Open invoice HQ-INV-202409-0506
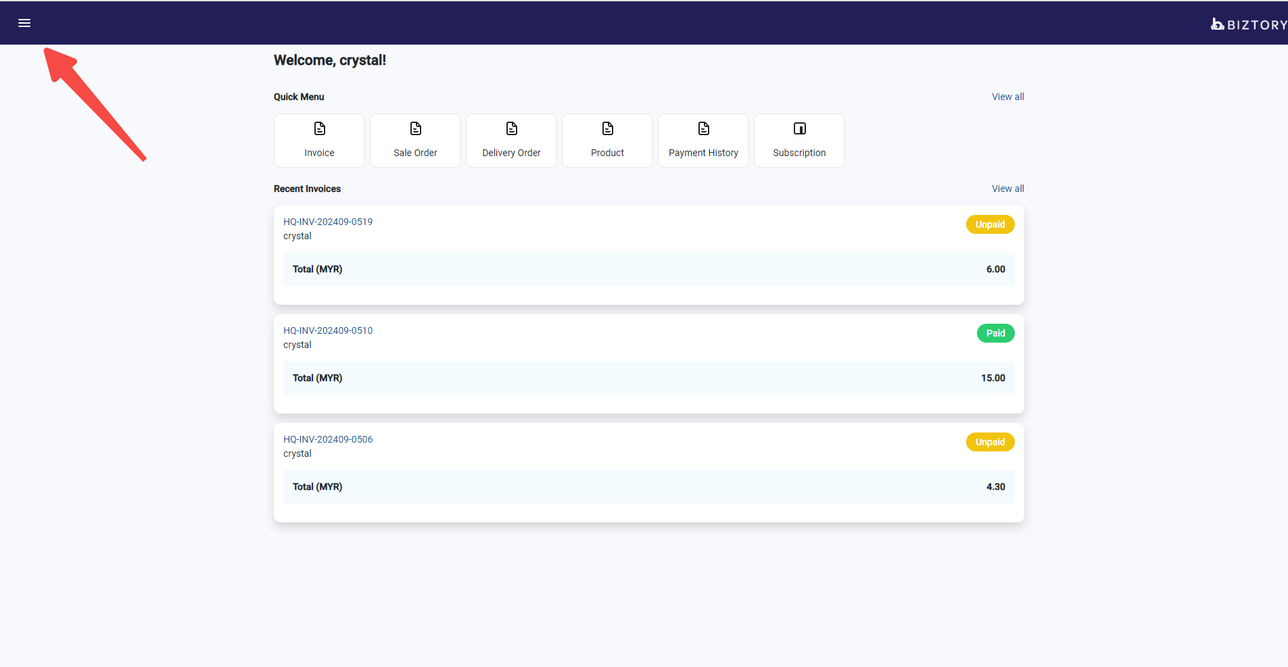This screenshot has width=1288, height=667. [328, 439]
